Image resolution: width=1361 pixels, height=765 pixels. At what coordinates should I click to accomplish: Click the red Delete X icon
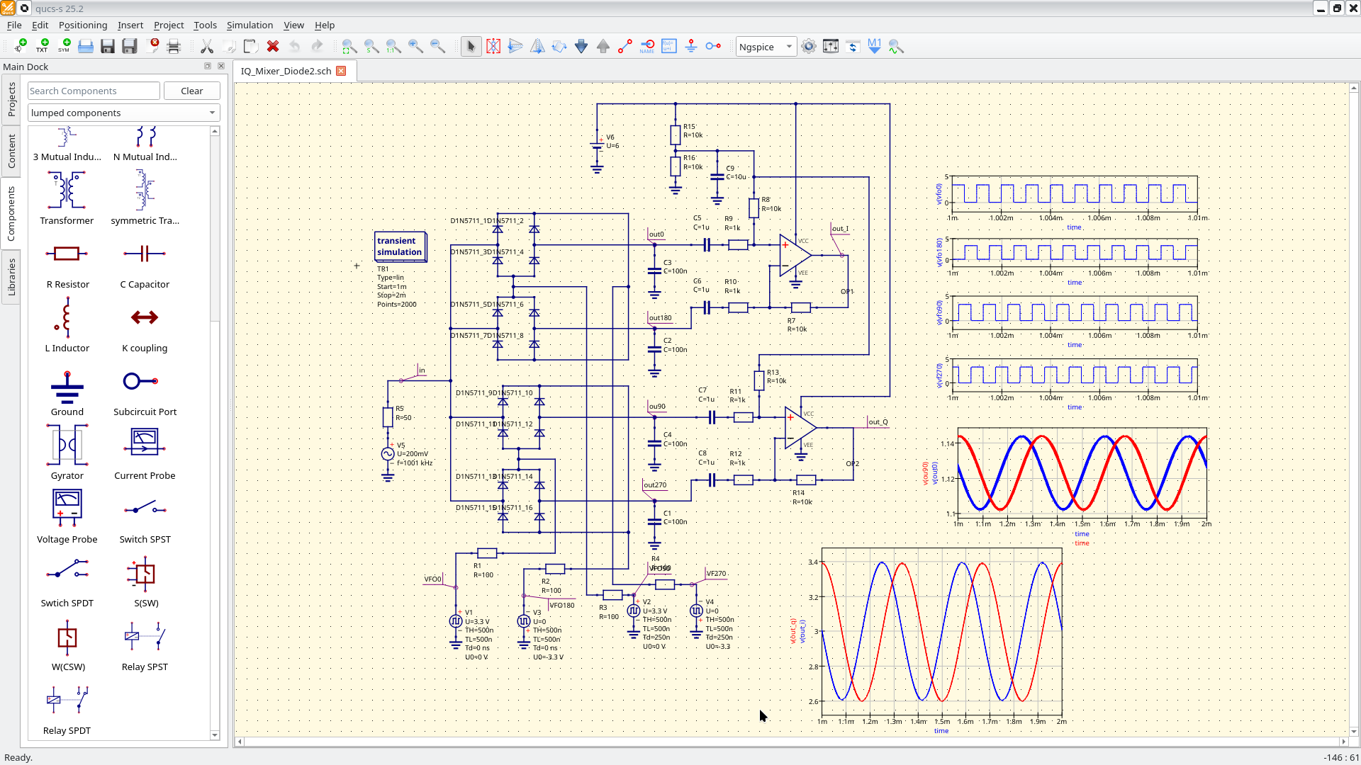273,47
